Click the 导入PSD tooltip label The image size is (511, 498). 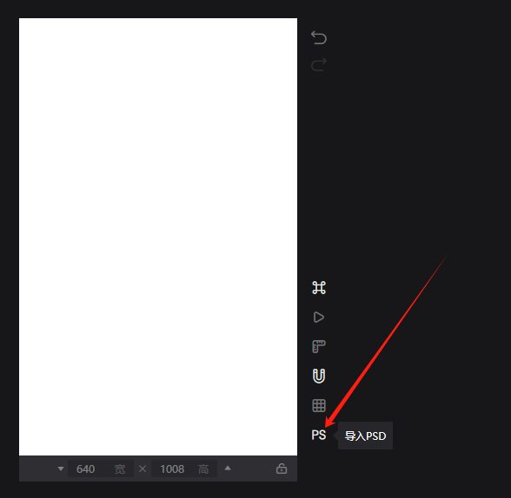click(x=365, y=436)
